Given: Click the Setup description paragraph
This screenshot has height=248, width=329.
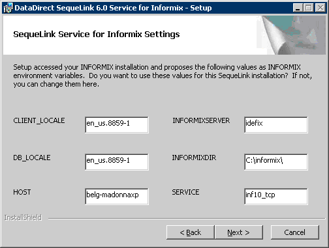Looking at the screenshot, I should click(163, 76).
